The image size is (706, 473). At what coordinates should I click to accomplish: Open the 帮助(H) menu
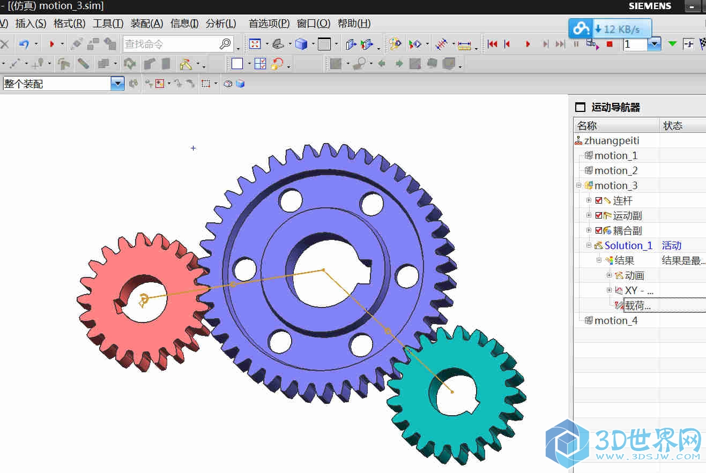[x=354, y=24]
